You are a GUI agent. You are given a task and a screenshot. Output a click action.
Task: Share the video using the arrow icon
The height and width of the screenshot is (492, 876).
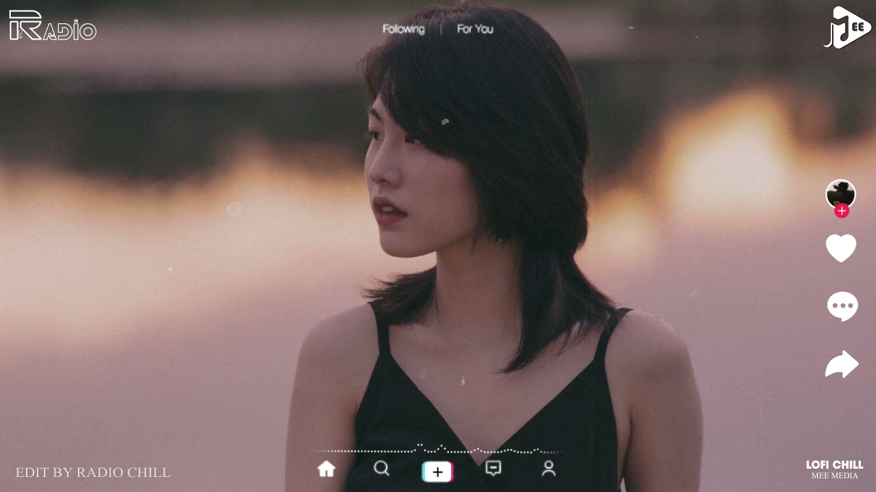click(841, 364)
